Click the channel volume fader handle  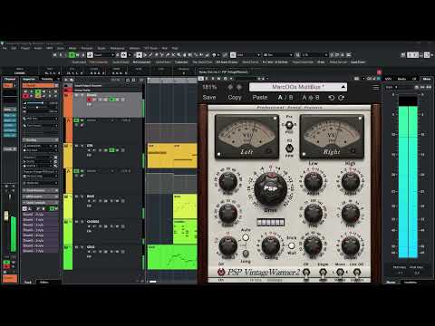[x=5, y=216]
